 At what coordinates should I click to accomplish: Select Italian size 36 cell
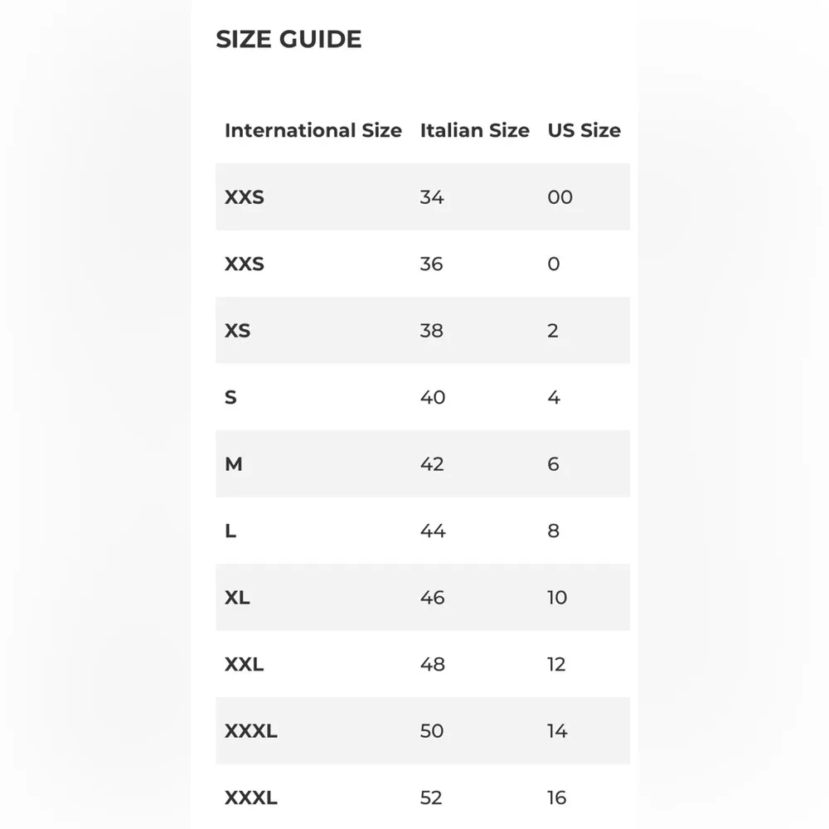431,264
